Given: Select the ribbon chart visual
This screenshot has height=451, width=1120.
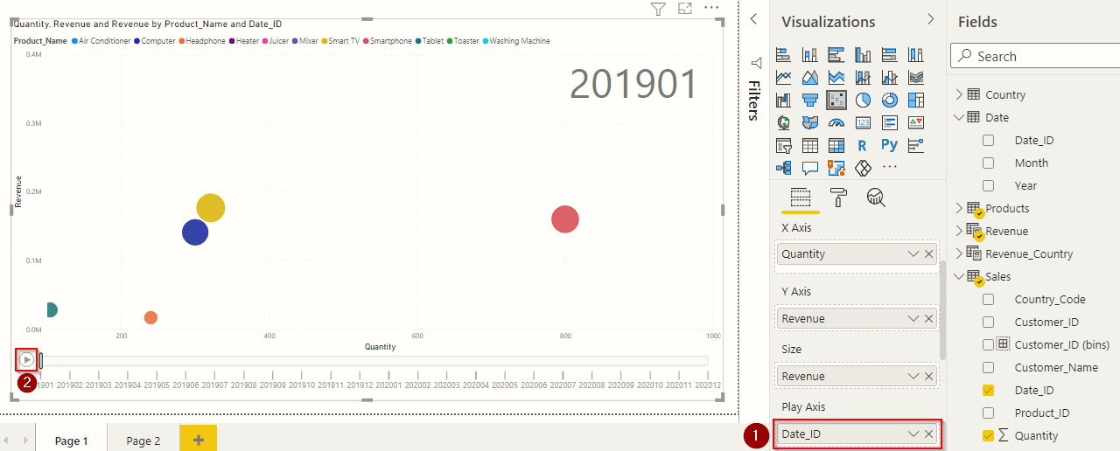Looking at the screenshot, I should coord(915,78).
